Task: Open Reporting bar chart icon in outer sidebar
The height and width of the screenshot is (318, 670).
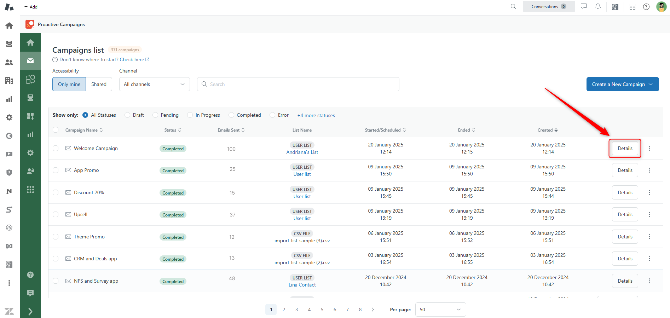Action: 9,99
